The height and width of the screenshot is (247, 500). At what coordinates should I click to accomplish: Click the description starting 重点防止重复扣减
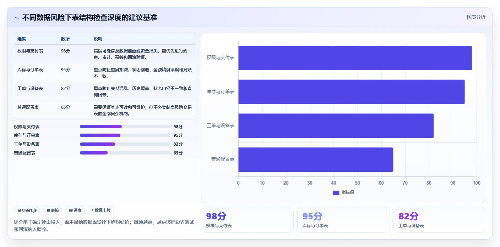click(143, 73)
